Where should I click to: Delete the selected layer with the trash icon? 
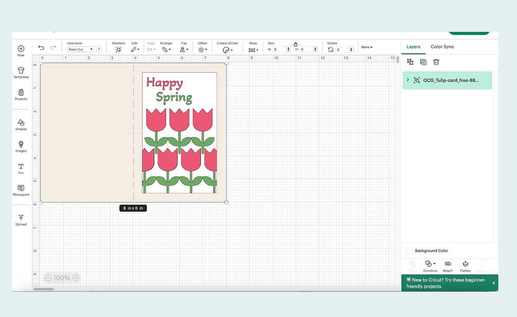(436, 62)
